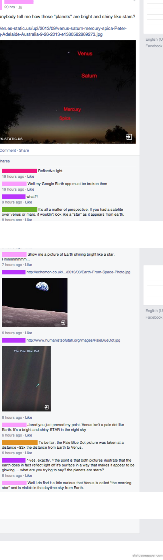Like the comment about ~23x distance
Image resolution: width=163 pixels, height=560 pixels.
click(x=29, y=453)
